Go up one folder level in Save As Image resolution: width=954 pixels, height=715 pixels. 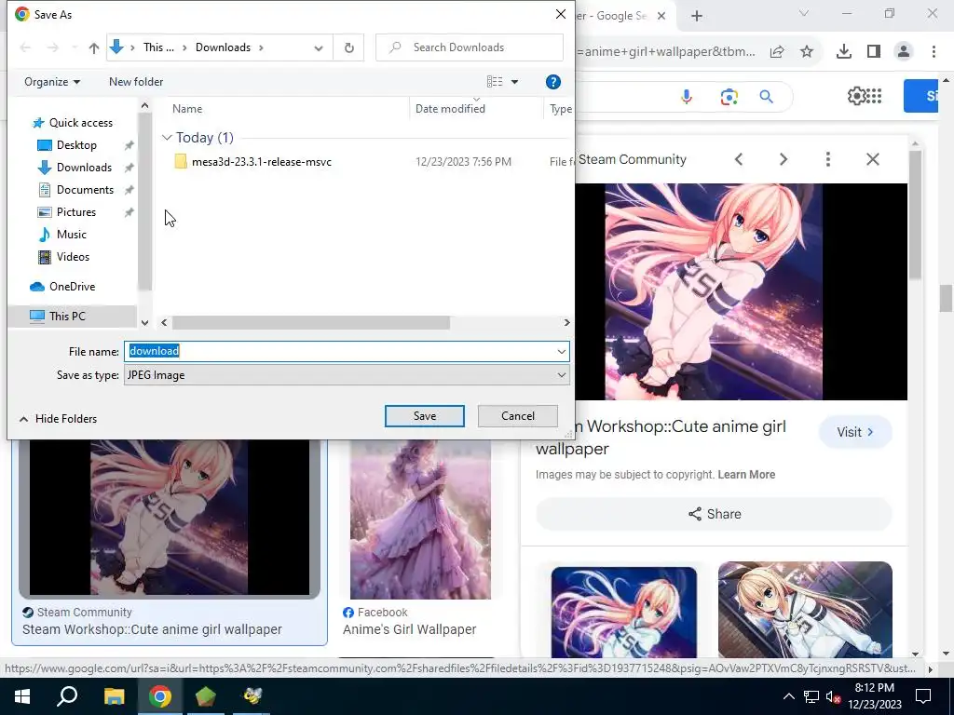coord(94,48)
